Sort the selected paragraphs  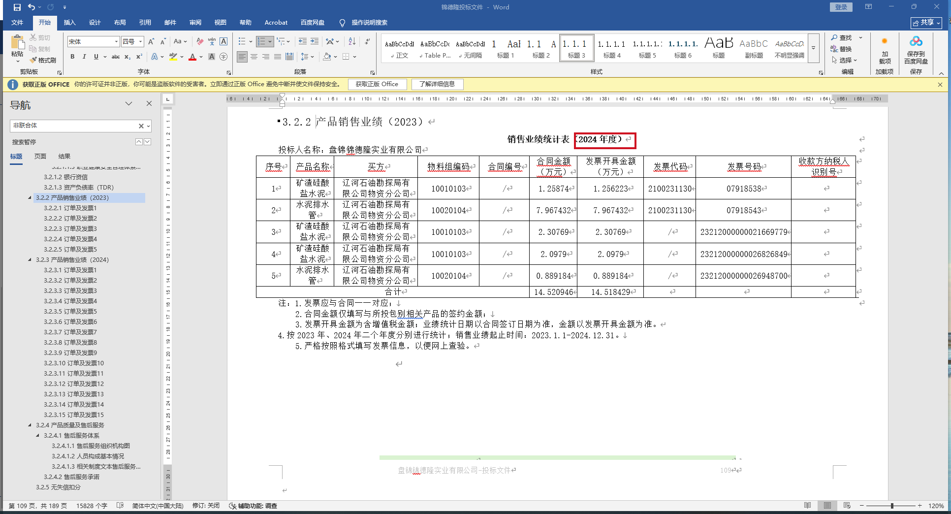click(x=352, y=41)
